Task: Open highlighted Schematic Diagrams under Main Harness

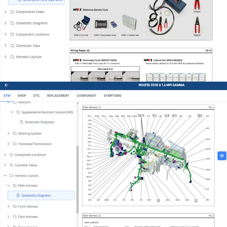Action: 41,195
